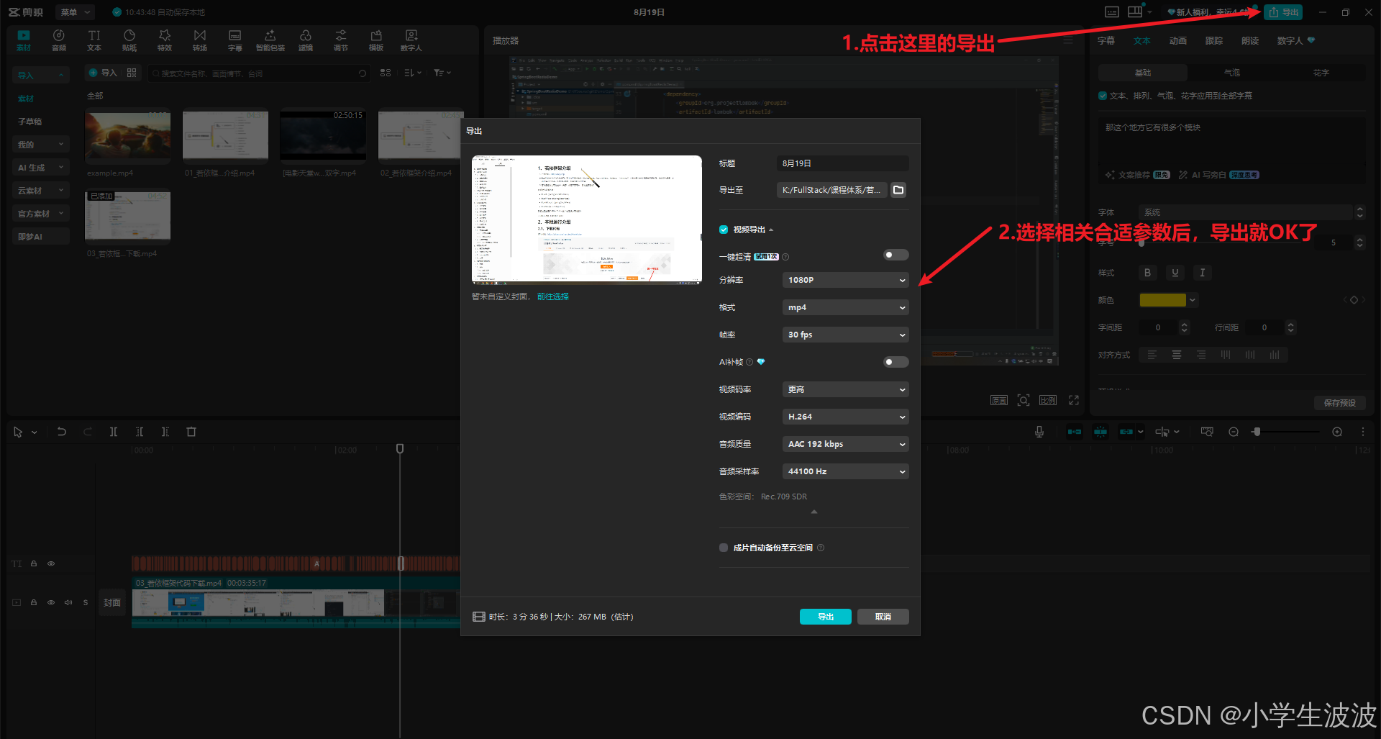The height and width of the screenshot is (739, 1381).
Task: Lock the video track
Action: [34, 602]
